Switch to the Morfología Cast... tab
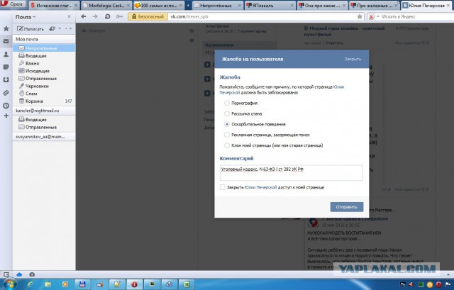Image resolution: width=454 pixels, height=290 pixels. point(106,5)
